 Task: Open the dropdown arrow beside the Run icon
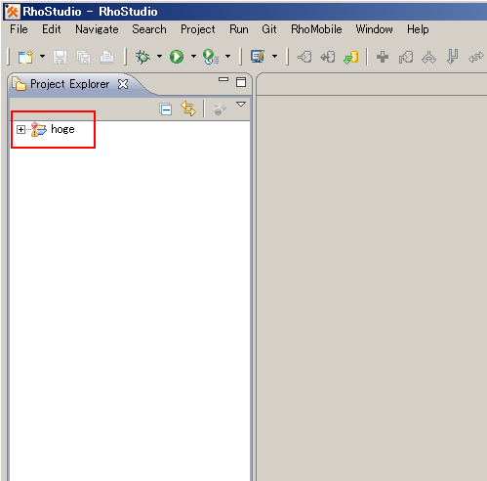point(193,57)
